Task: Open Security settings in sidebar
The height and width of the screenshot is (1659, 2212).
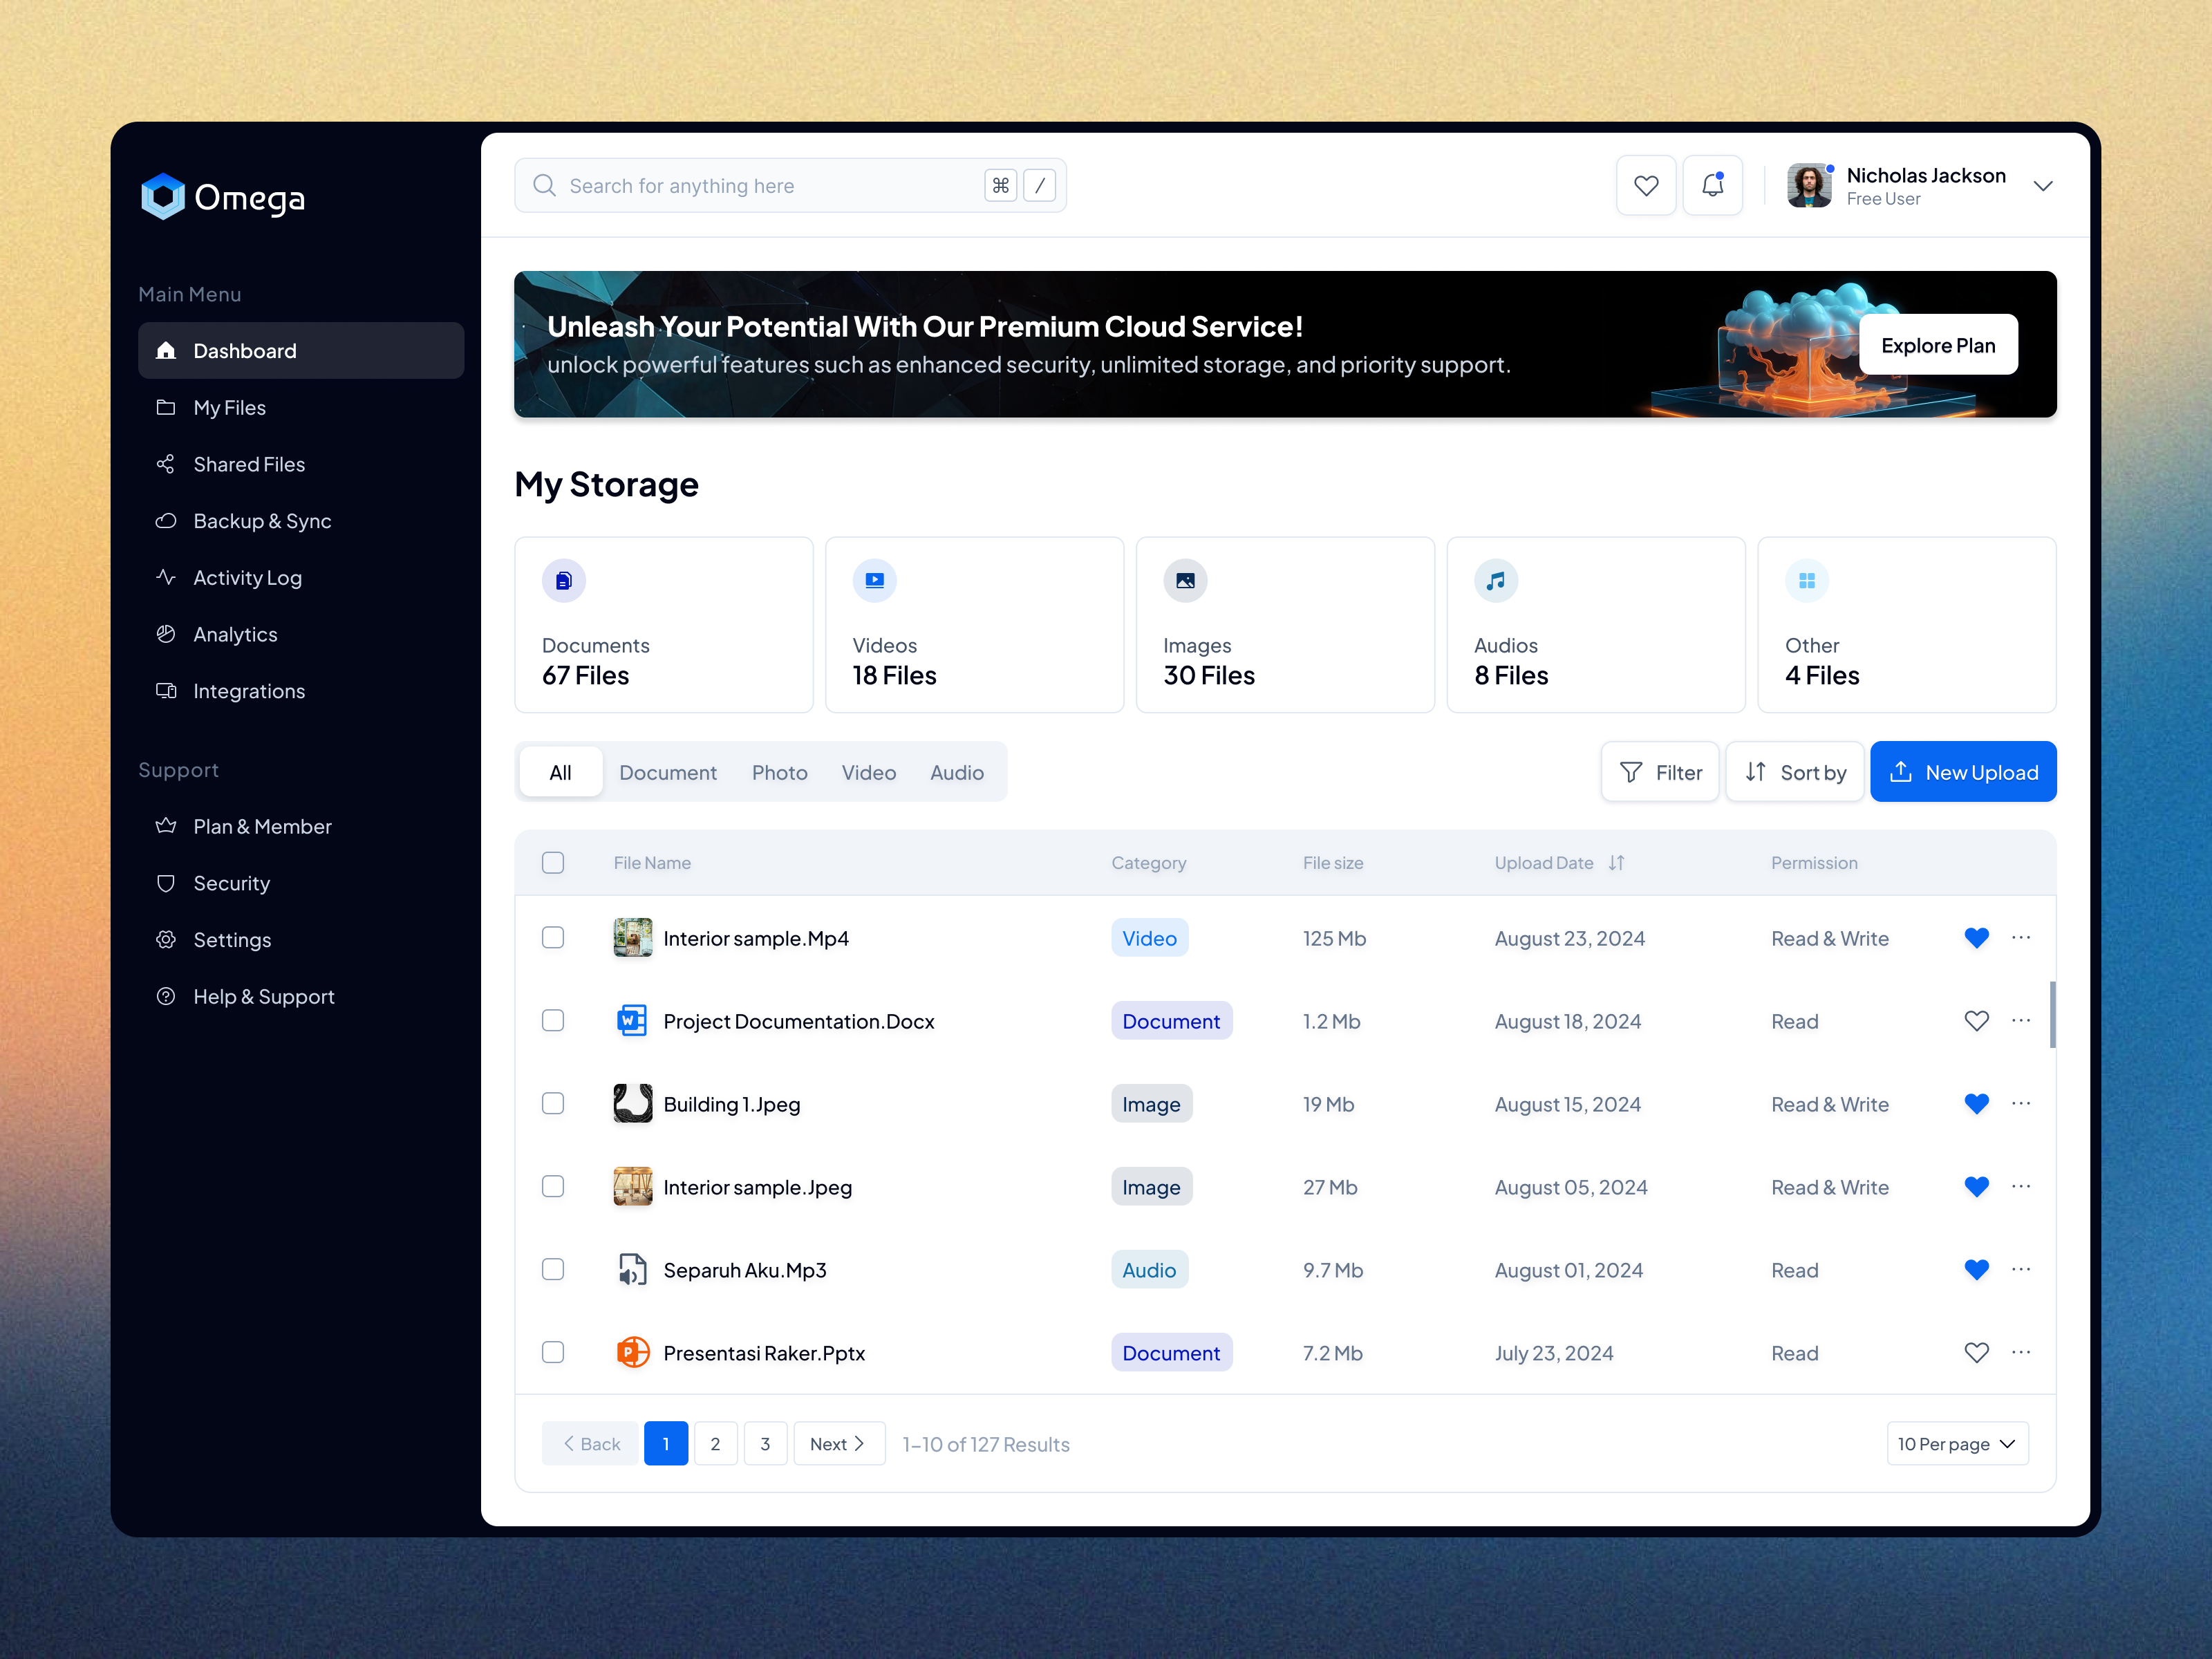Action: pos(231,883)
